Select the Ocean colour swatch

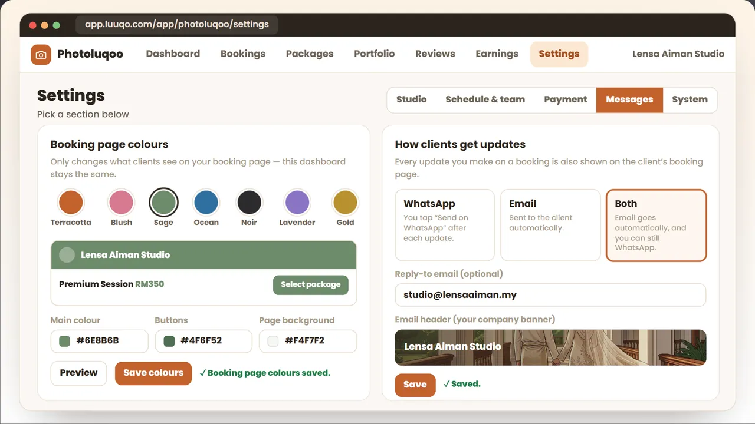[x=206, y=203]
